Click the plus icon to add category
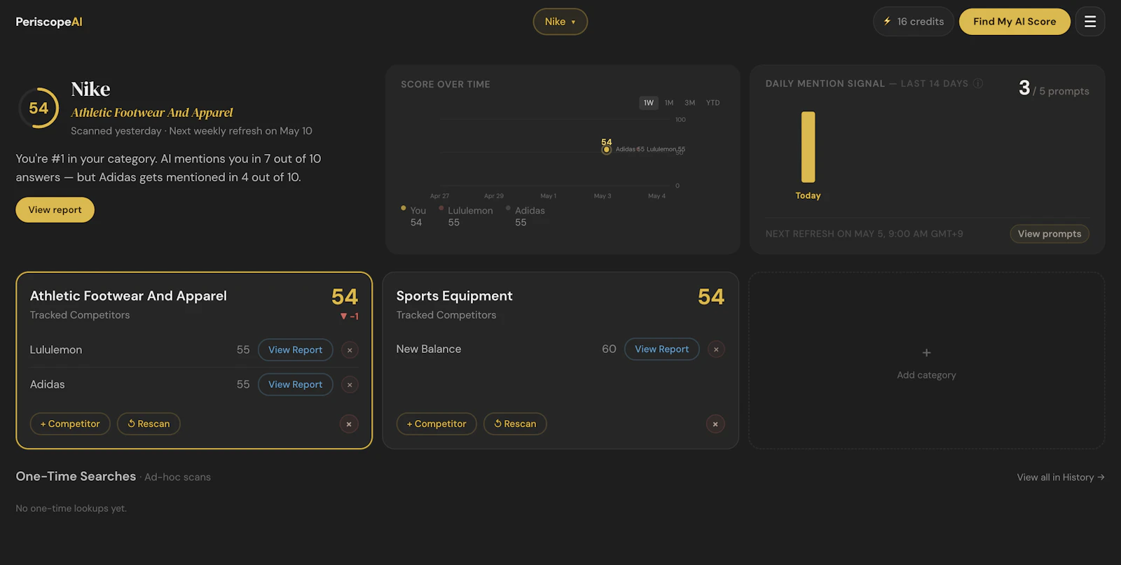Image resolution: width=1121 pixels, height=565 pixels. [926, 353]
